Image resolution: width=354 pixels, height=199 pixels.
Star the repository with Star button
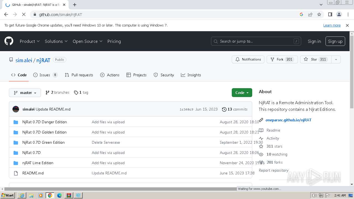[316, 59]
